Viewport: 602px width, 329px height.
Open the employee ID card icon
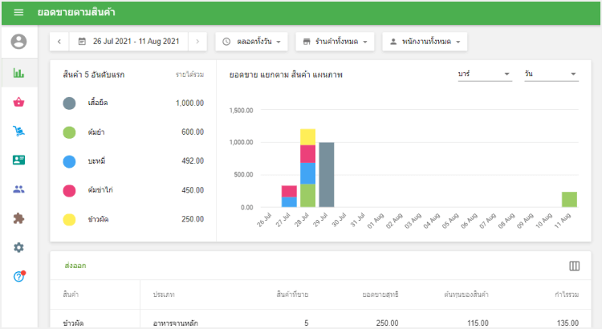(x=19, y=160)
